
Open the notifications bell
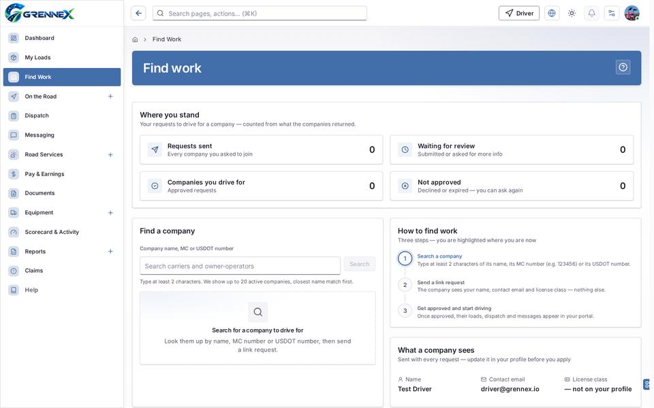point(591,14)
